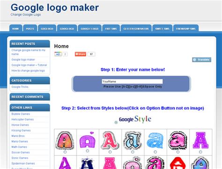Open the Horse Games link
Viewport: 222px width, 169px height.
[x=20, y=125]
